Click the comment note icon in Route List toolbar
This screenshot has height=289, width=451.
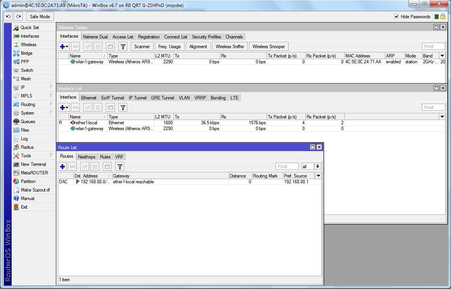[107, 167]
